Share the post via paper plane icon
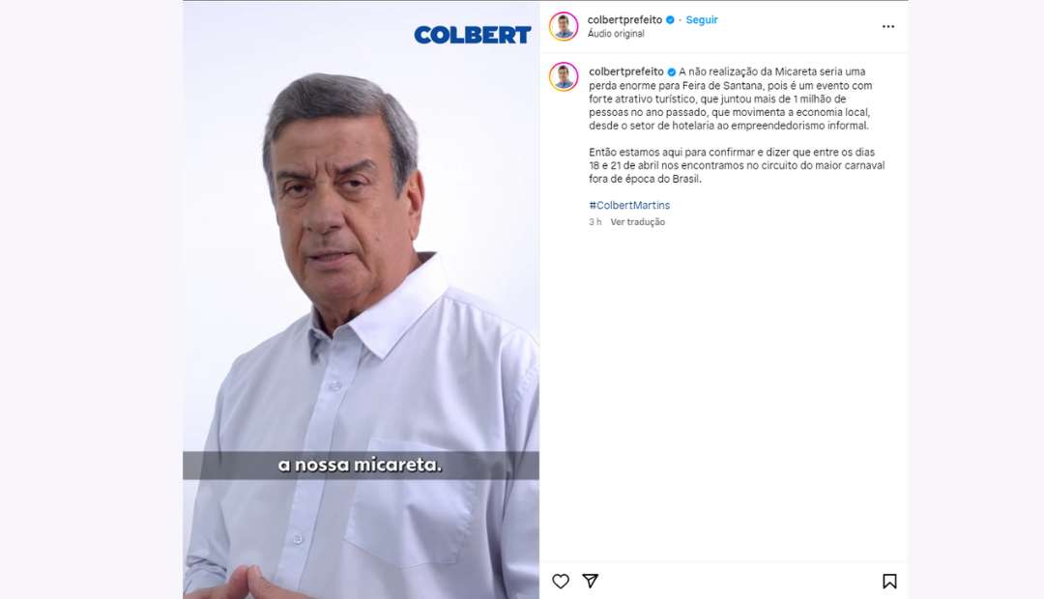Viewport: 1044px width, 599px height. coord(591,581)
